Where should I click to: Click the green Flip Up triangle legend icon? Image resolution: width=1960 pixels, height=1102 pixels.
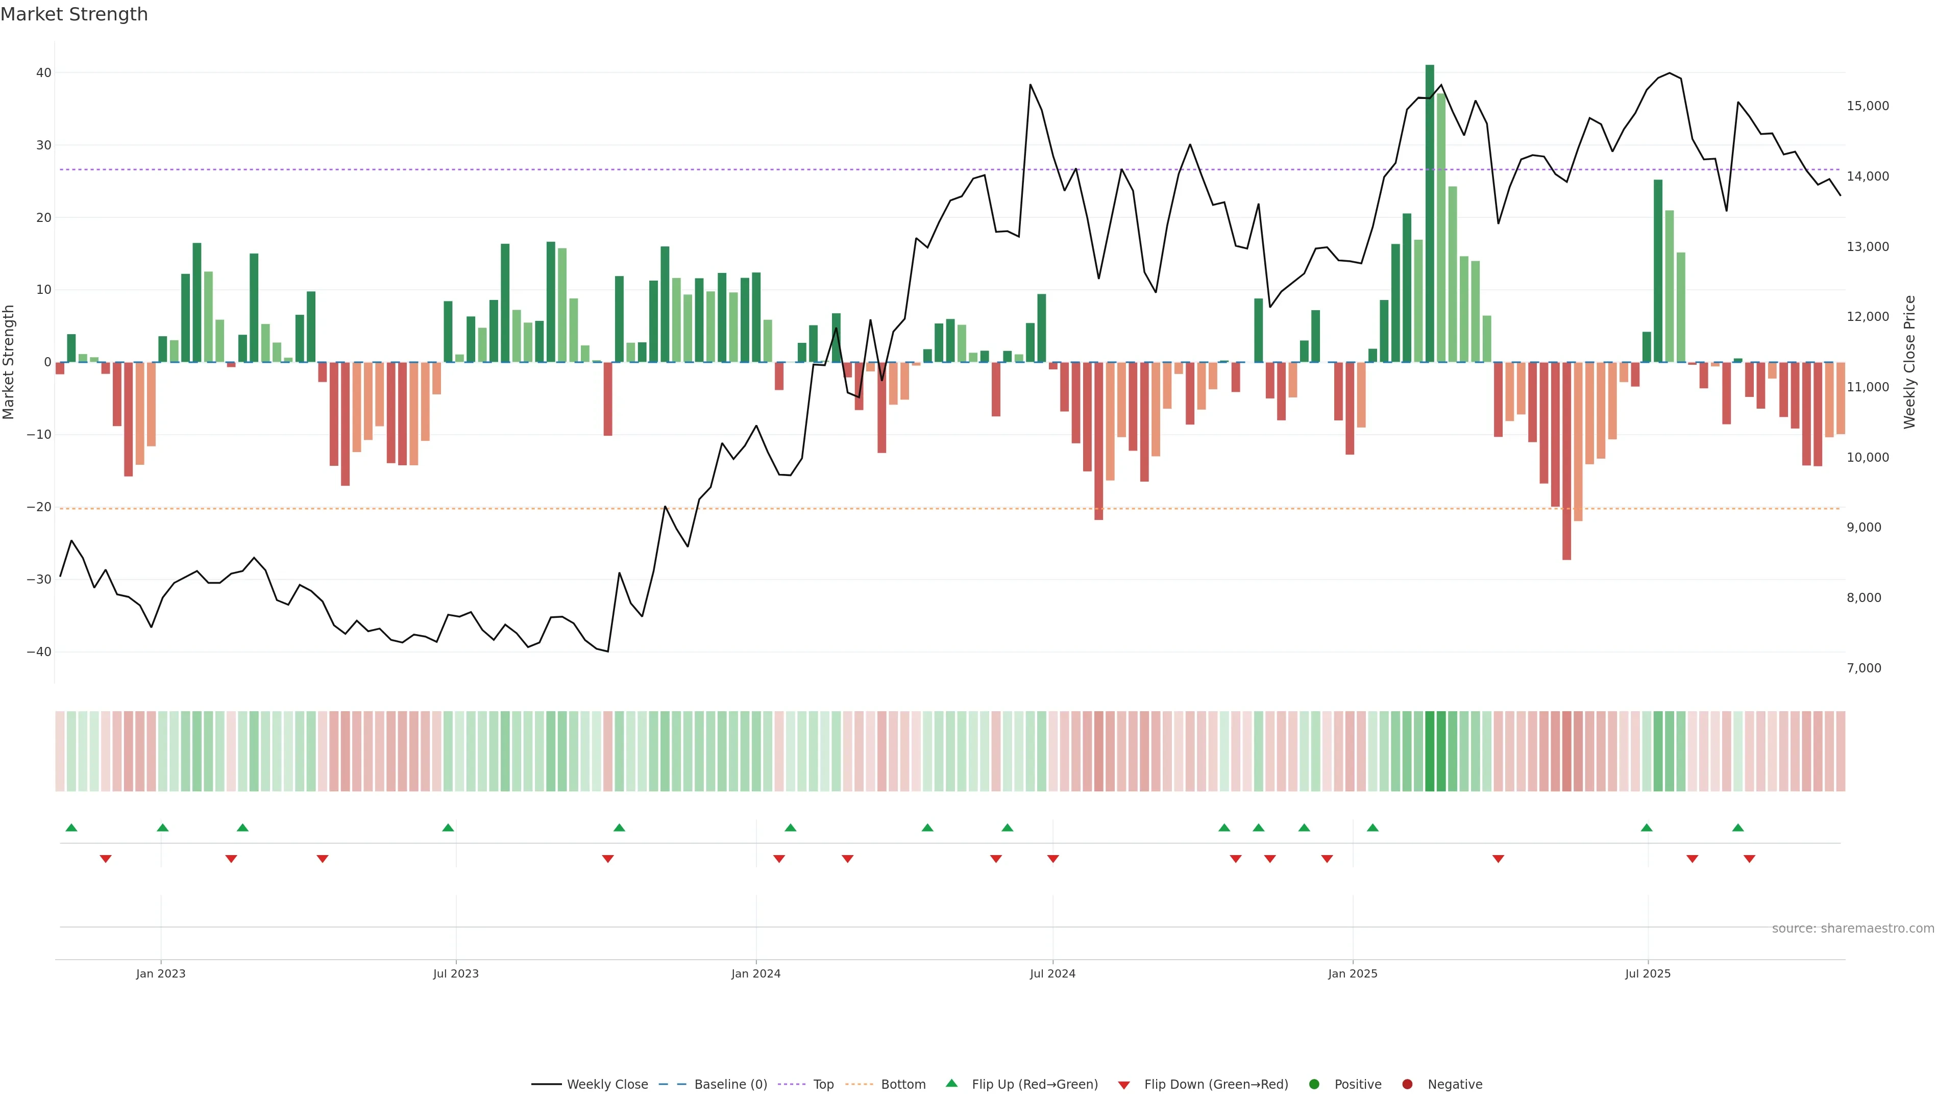951,1083
